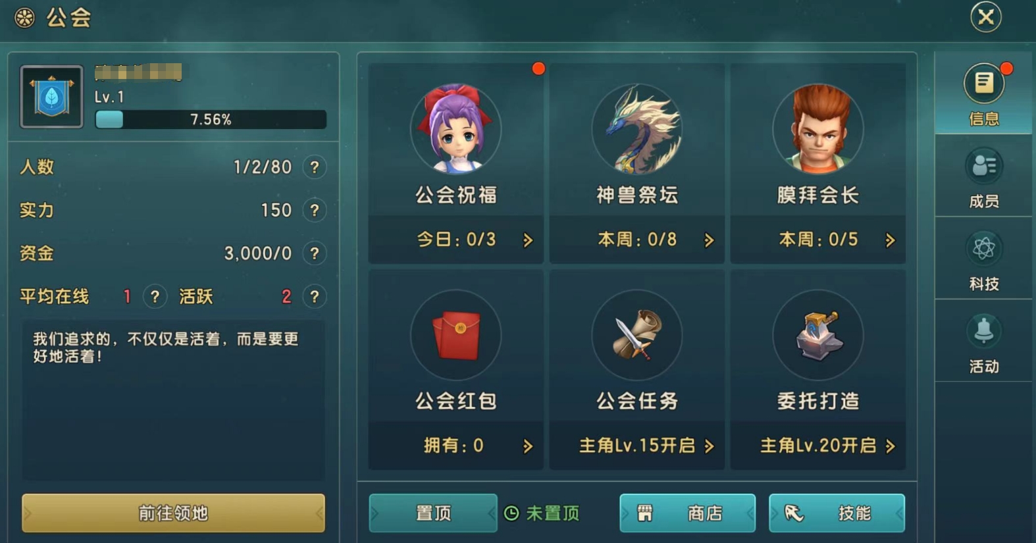The image size is (1036, 543).
Task: Click the guild experience progress bar
Action: pyautogui.click(x=211, y=120)
